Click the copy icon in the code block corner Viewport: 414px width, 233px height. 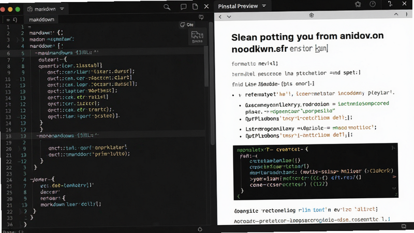pyautogui.click(x=393, y=148)
